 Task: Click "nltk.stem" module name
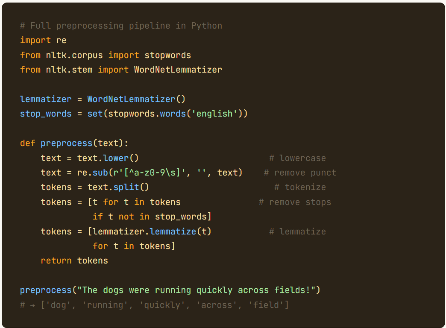69,70
